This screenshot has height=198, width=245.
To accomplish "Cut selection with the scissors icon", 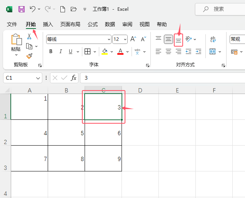I will 29,36.
